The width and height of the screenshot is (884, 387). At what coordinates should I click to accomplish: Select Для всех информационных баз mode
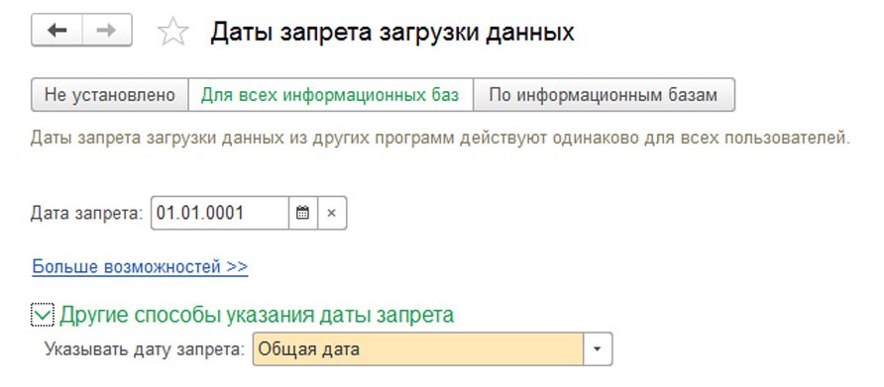330,95
